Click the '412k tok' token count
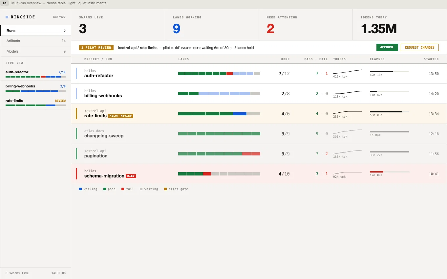The image size is (447, 279). [x=340, y=77]
